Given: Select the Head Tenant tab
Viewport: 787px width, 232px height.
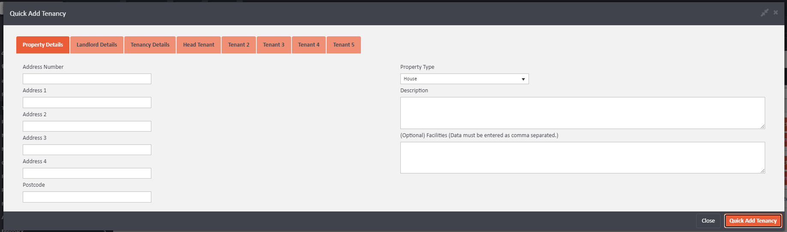Looking at the screenshot, I should pyautogui.click(x=198, y=45).
